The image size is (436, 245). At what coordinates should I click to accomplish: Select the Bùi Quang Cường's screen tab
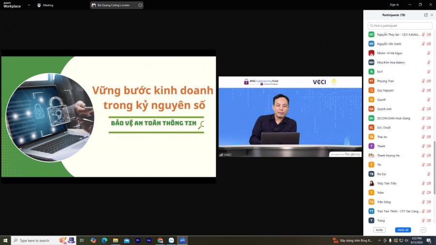coord(114,5)
